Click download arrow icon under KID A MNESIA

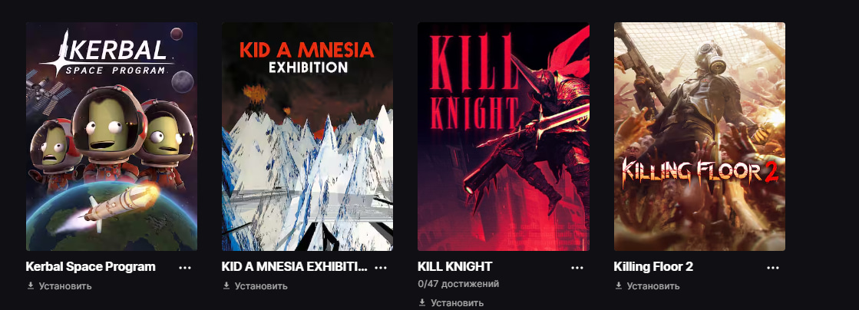tap(226, 286)
